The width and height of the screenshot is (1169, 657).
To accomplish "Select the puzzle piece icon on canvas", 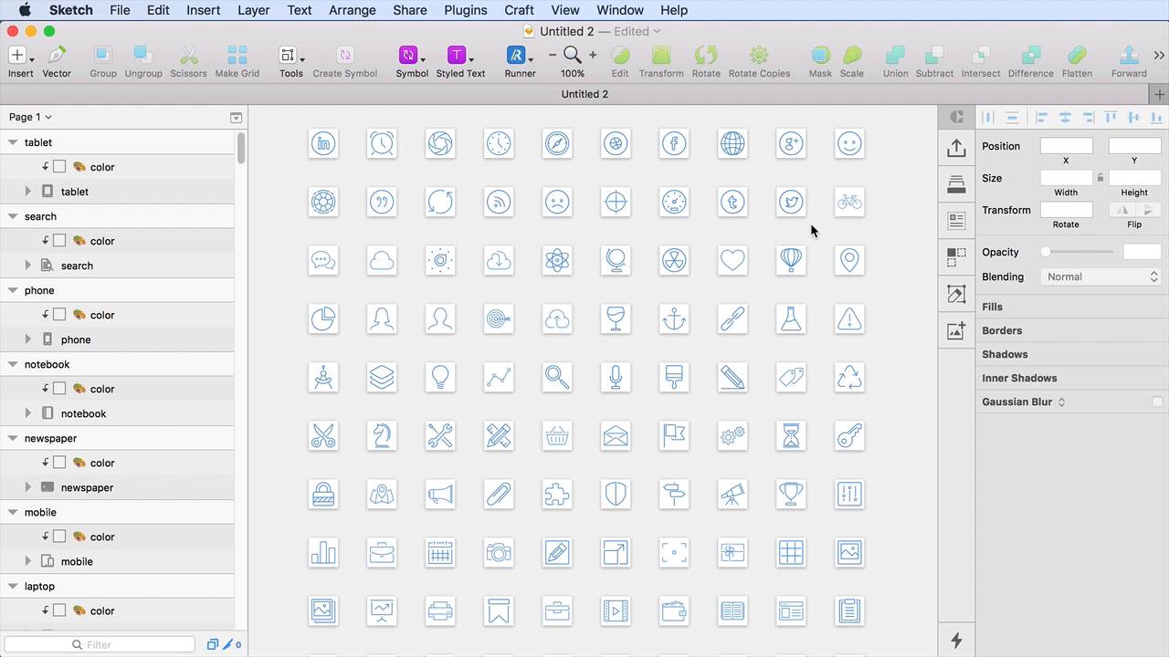I will [557, 494].
